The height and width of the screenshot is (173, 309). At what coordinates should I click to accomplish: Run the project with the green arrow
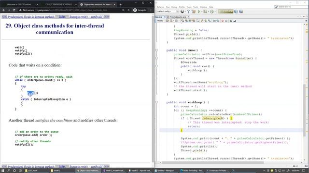pyautogui.click(x=199, y=12)
